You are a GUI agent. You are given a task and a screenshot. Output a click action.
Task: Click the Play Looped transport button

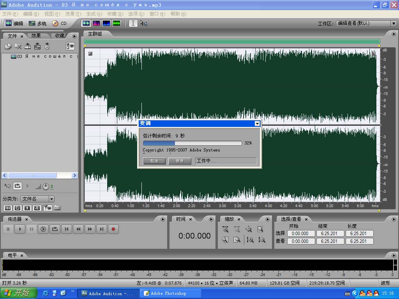point(55,229)
